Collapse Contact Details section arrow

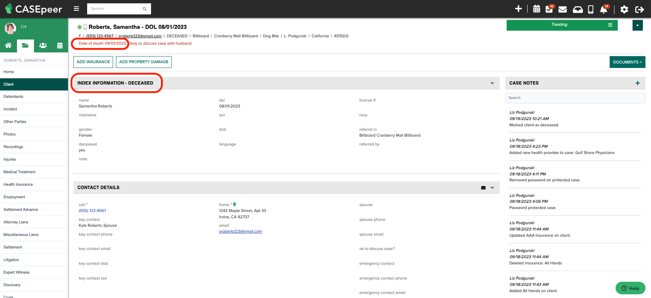point(492,188)
